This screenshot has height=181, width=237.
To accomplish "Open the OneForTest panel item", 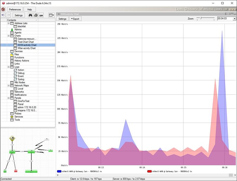I will point(23,101).
